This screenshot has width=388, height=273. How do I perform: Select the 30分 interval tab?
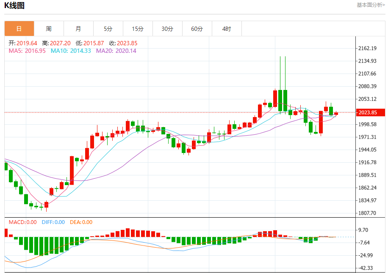[167, 29]
